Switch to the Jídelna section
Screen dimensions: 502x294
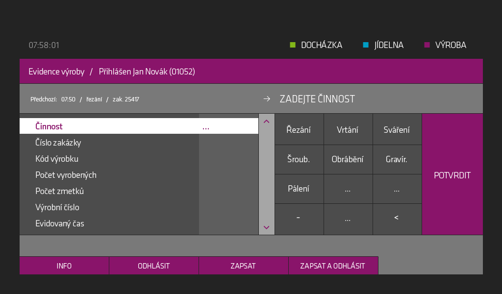click(x=383, y=45)
